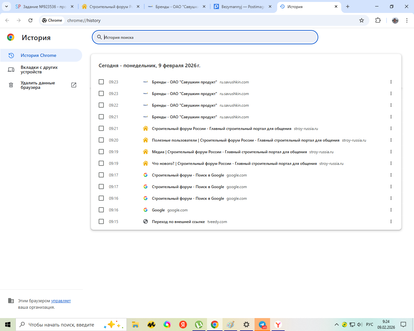
Task: Open the Extensions puzzle icon
Action: point(378,20)
